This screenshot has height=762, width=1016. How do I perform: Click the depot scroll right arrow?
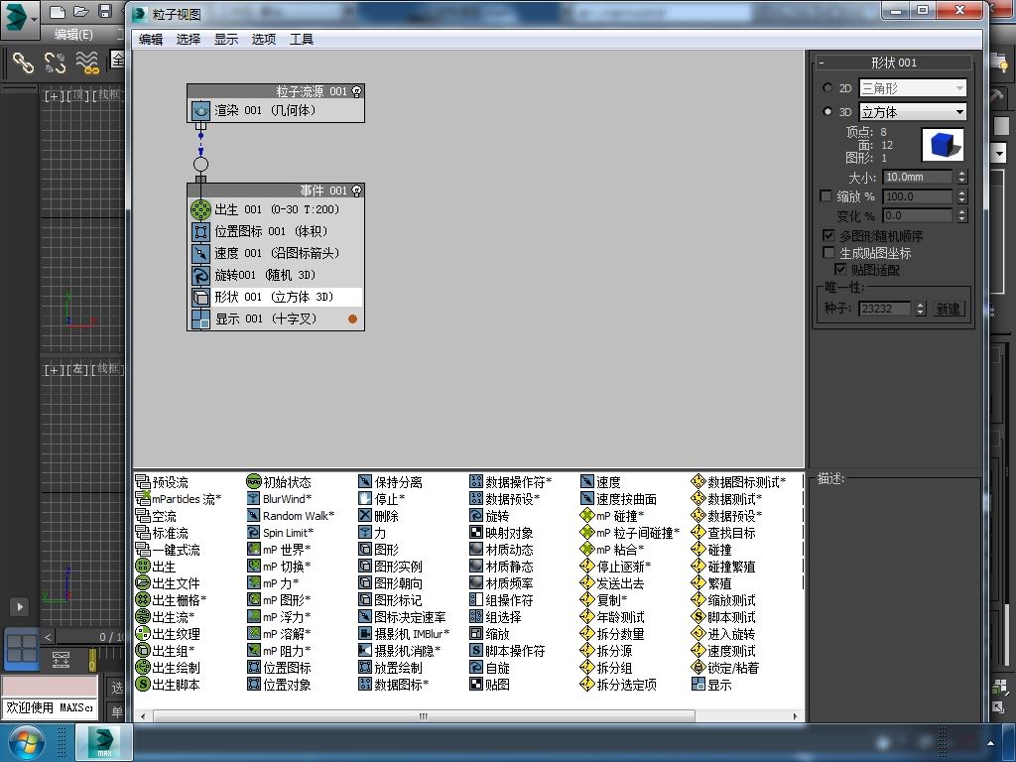[795, 716]
